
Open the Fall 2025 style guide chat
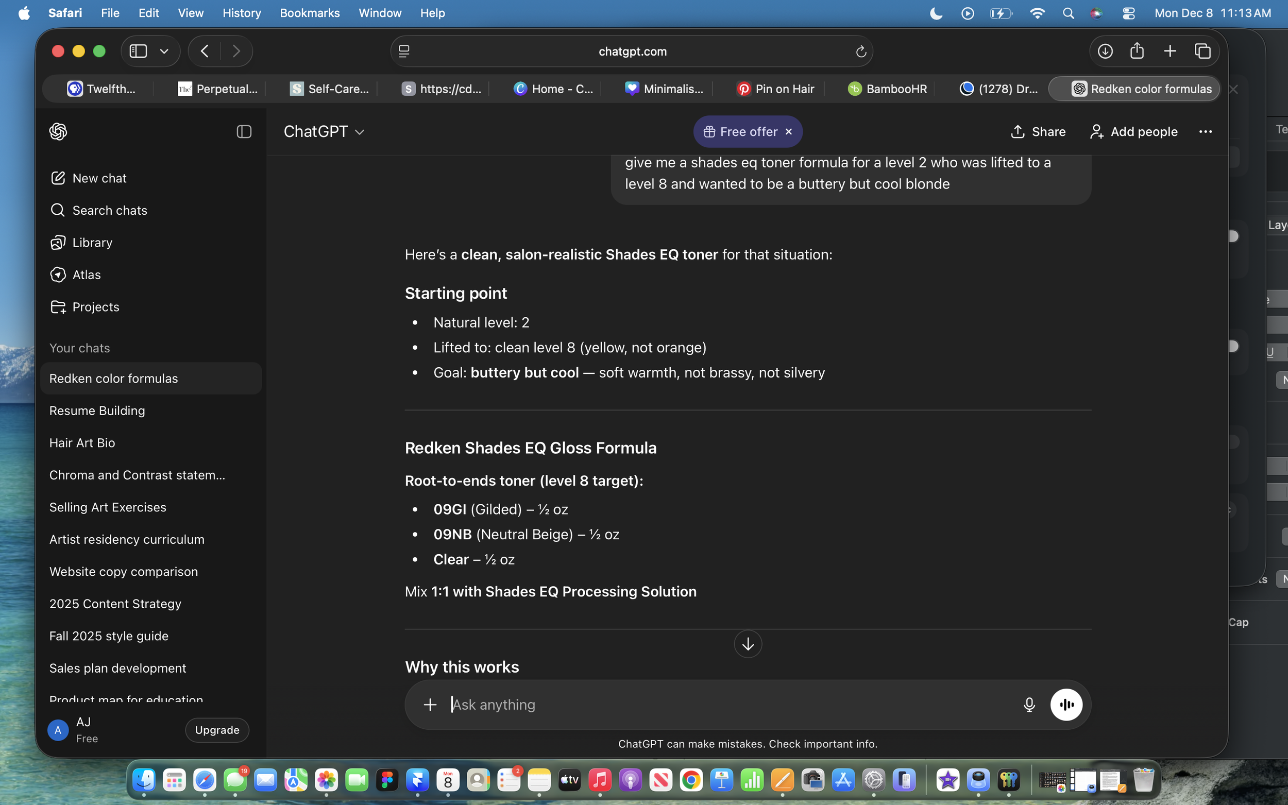(x=150, y=636)
